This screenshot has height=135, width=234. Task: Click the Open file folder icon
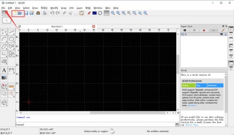coord(20,13)
